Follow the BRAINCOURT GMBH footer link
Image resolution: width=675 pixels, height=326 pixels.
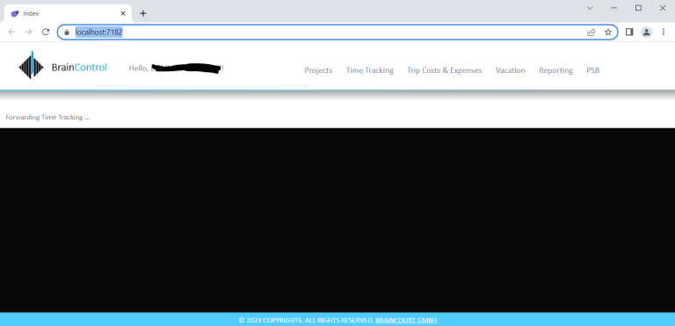click(406, 321)
